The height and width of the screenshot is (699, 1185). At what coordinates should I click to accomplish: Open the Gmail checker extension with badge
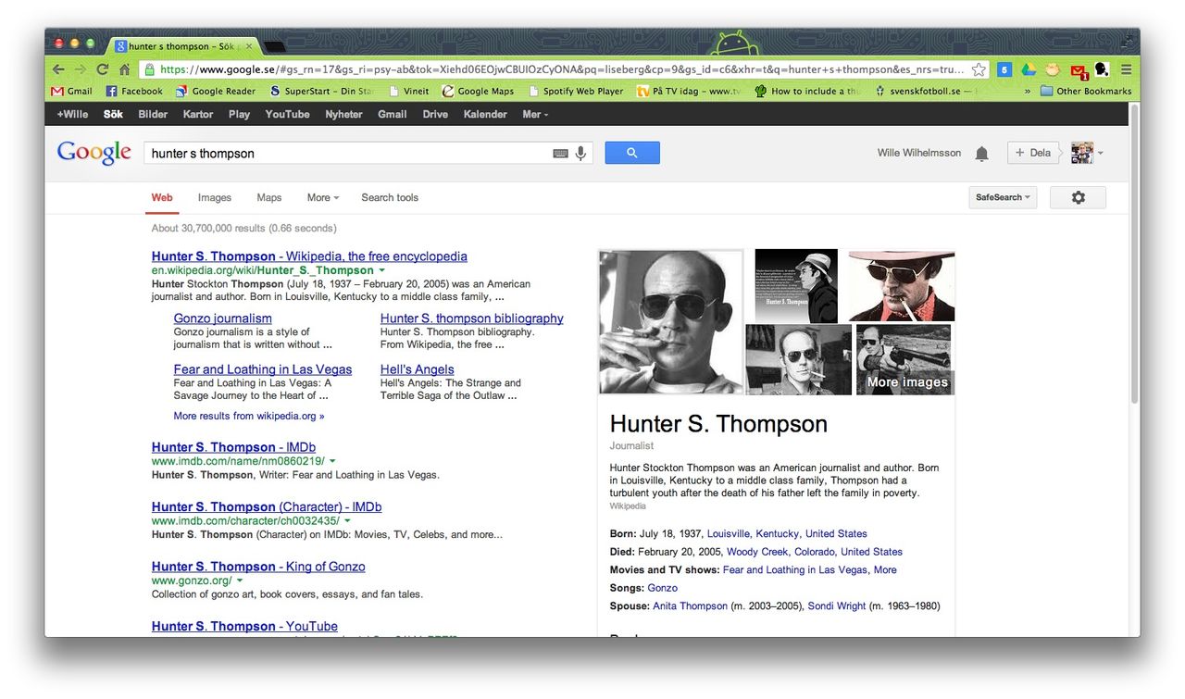1079,70
